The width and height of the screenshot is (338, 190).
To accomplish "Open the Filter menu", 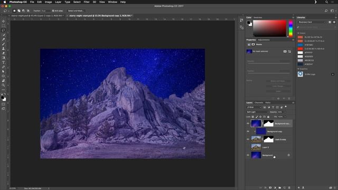I will 87,2.
